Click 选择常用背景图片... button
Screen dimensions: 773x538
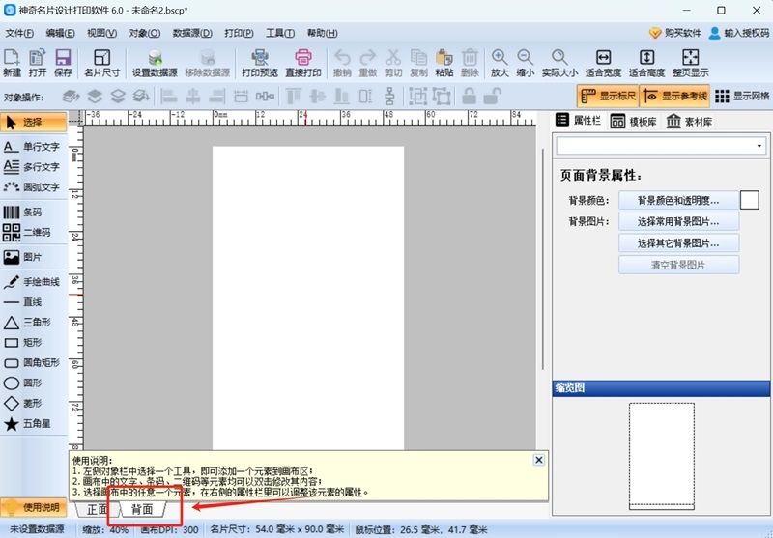(x=678, y=222)
